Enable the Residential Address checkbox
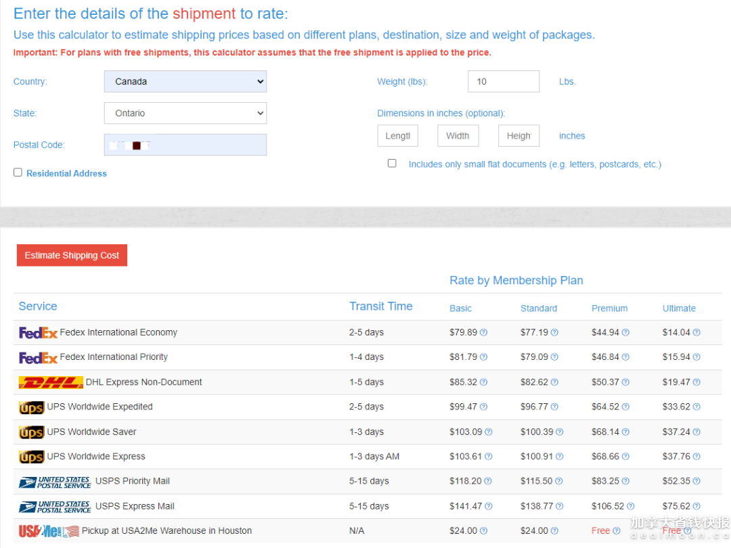 (x=18, y=173)
